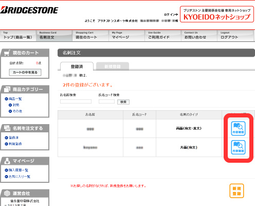Image resolution: width=255 pixels, height=206 pixels.
Task: Click the マイページ person icon in sidebar
Action: pos(7,161)
